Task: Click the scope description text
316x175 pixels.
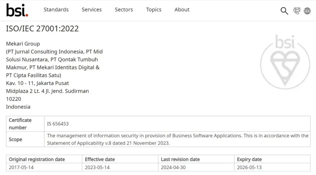Action: click(178, 139)
